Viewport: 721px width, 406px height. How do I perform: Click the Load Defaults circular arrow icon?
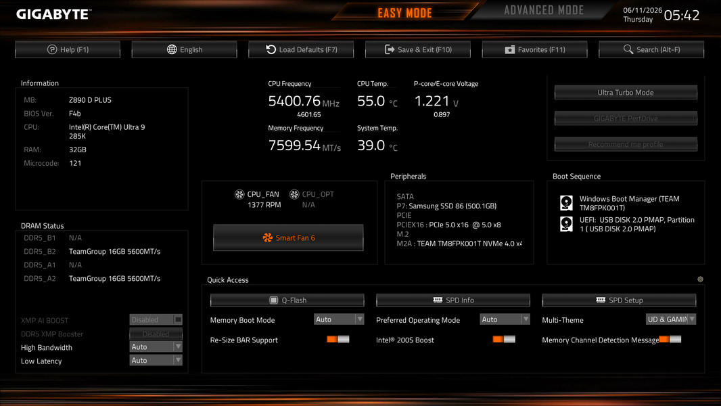(271, 49)
